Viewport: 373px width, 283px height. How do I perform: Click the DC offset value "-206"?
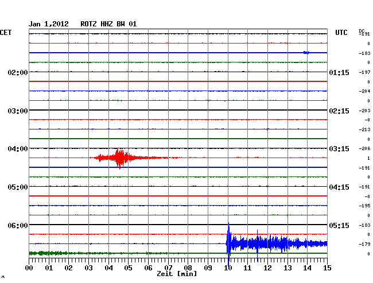click(x=364, y=148)
